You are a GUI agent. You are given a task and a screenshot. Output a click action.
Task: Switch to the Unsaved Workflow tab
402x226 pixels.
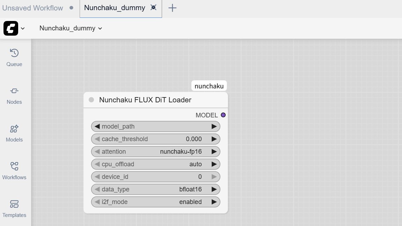coord(32,8)
